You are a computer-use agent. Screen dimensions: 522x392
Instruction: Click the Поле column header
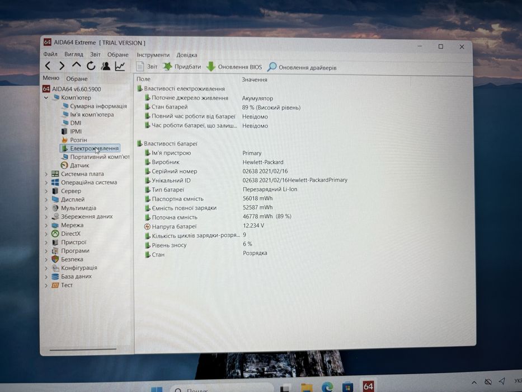[x=143, y=79]
